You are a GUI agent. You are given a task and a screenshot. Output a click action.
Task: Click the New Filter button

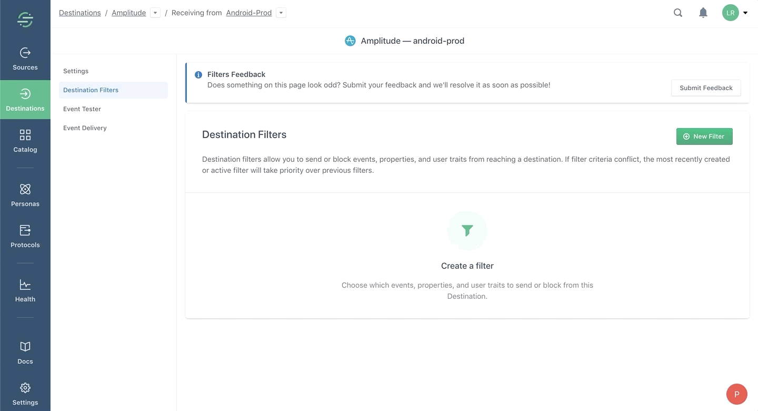point(704,136)
